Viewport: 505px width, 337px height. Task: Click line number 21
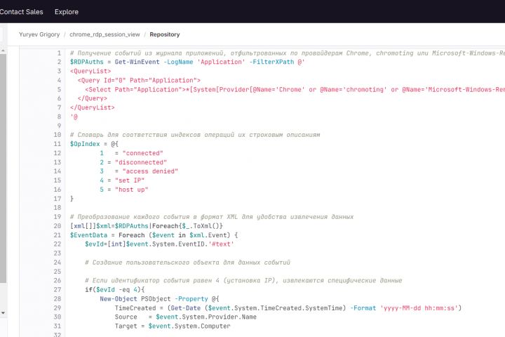point(58,235)
